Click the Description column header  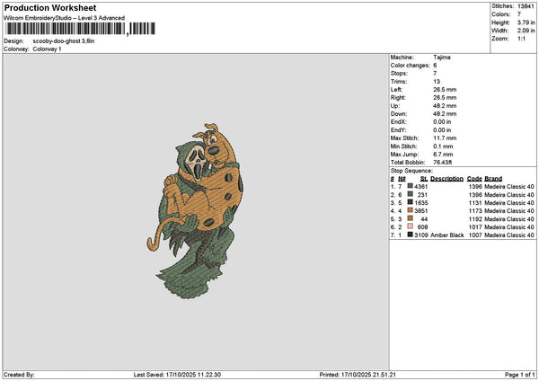pos(446,179)
